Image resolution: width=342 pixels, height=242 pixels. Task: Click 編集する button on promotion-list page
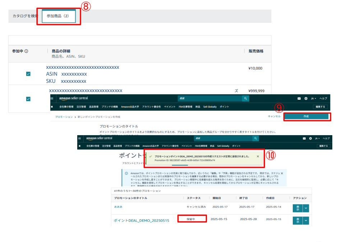(x=323, y=146)
